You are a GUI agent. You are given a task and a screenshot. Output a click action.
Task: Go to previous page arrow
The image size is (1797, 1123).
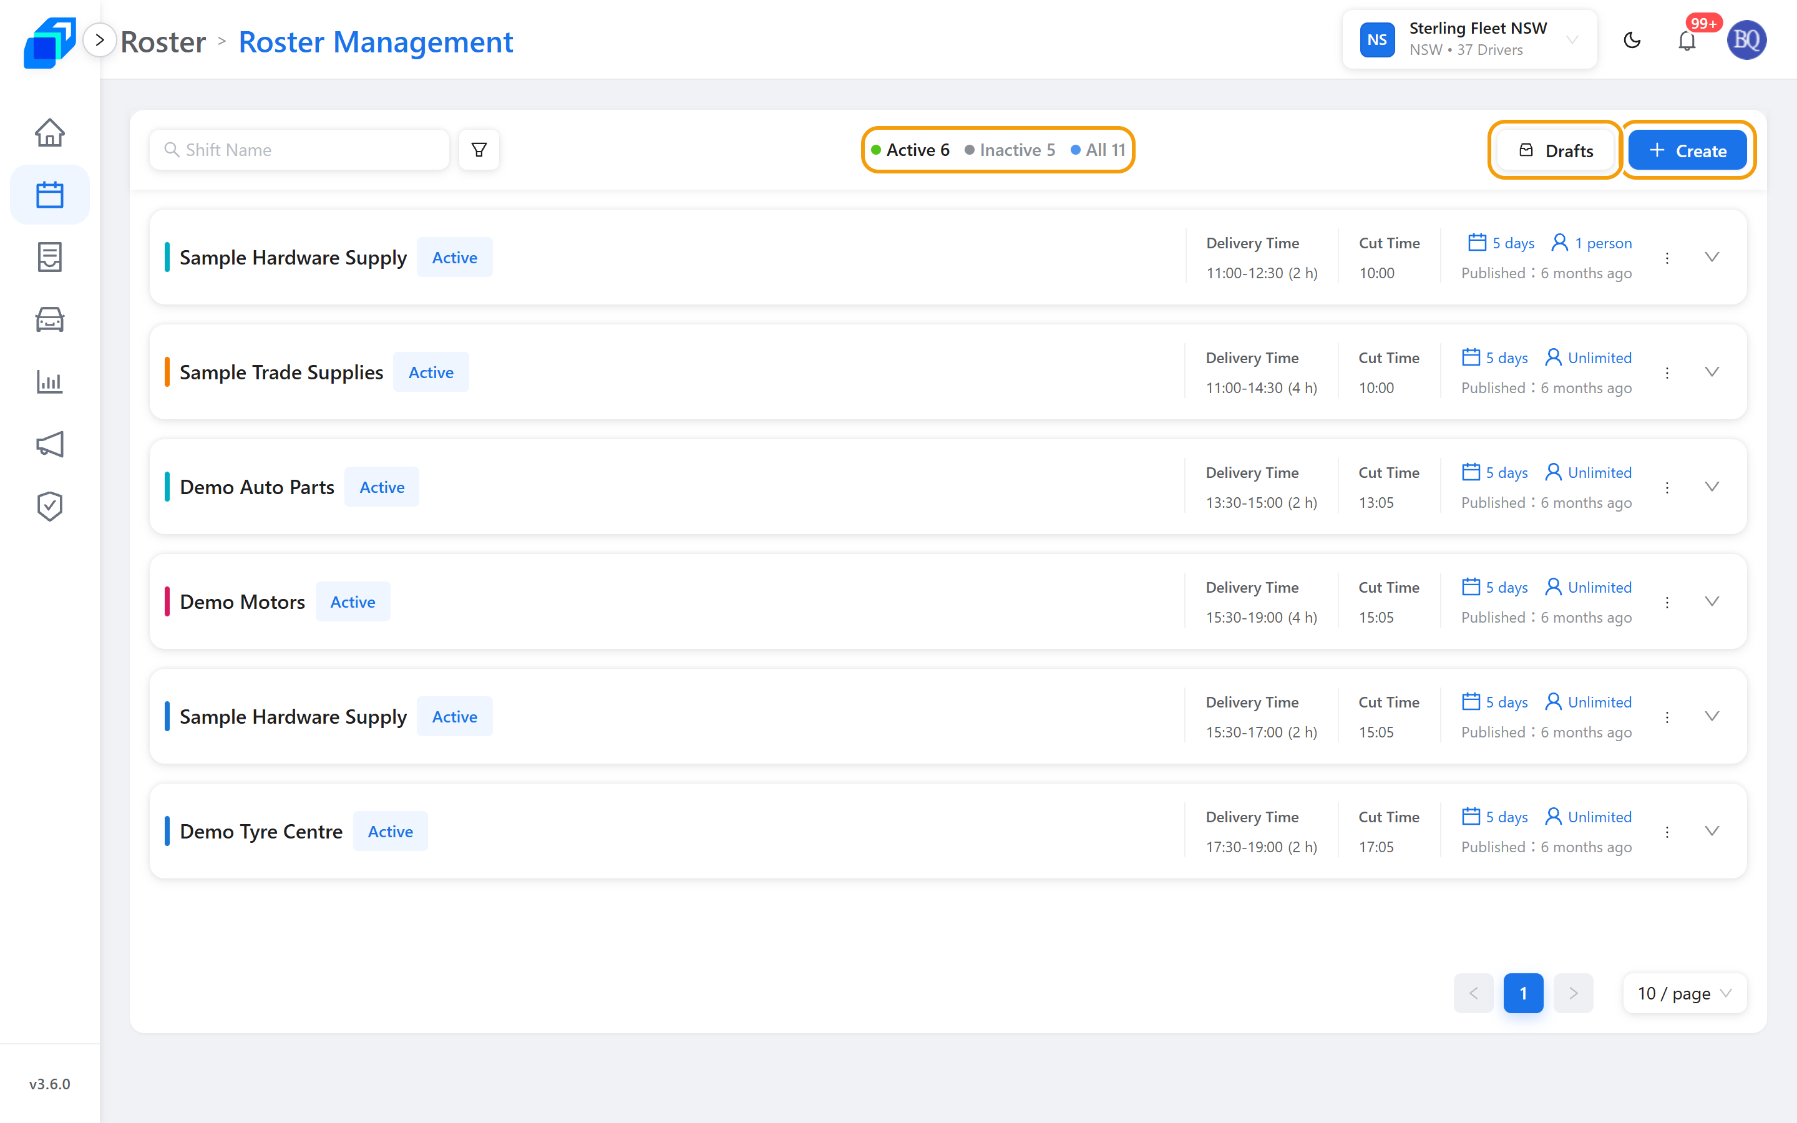[x=1473, y=993]
